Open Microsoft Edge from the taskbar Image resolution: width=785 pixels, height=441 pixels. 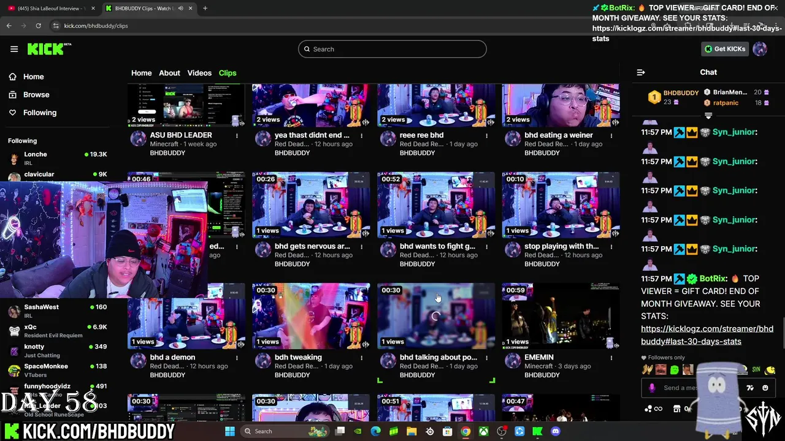point(375,431)
